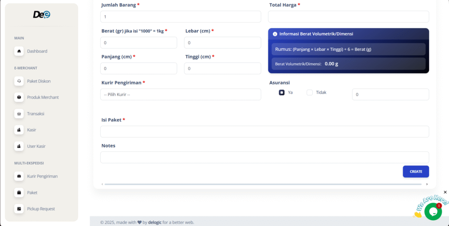449x226 pixels.
Task: Click the CREATE button
Action: pyautogui.click(x=416, y=172)
